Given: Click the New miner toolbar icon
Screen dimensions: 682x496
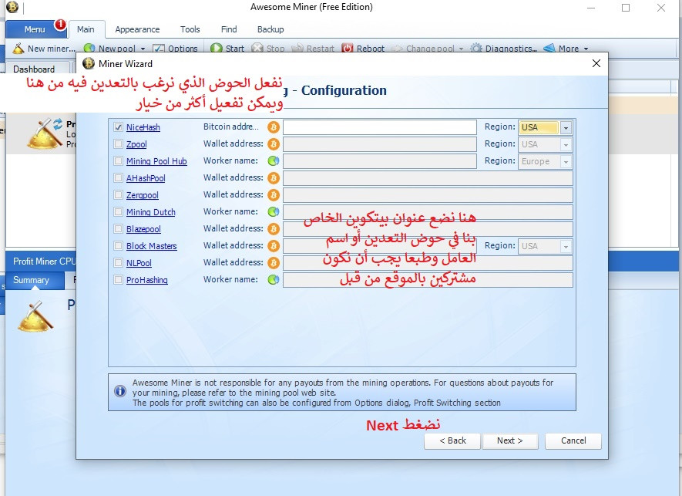Looking at the screenshot, I should (x=18, y=48).
